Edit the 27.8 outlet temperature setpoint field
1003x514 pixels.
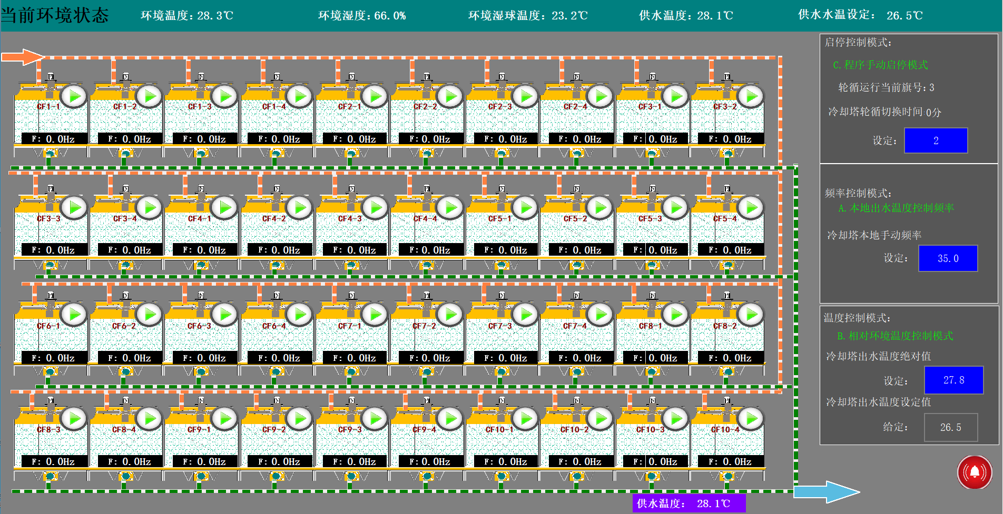tap(953, 380)
